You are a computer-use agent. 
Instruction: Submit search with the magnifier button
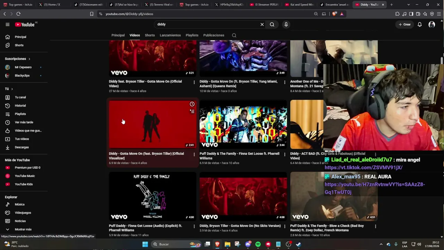click(272, 24)
